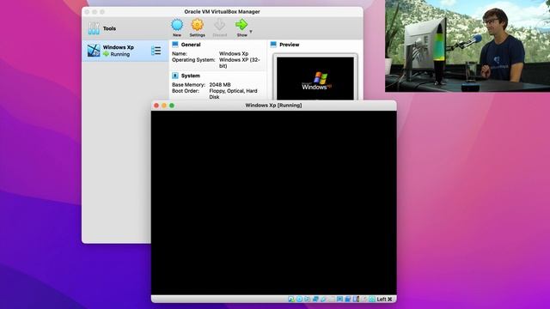
Task: Click the New machine toolbar button
Action: 177,27
